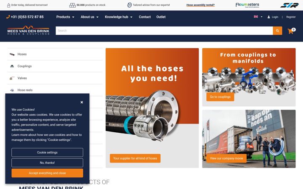The image size is (303, 189).
Task: Click Your supplier for all kind of hoses
Action: [135, 158]
